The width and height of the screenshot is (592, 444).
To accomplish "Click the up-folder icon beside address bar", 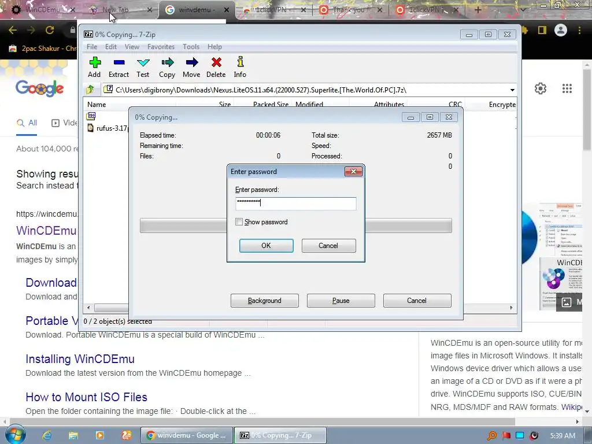I will click(x=90, y=90).
